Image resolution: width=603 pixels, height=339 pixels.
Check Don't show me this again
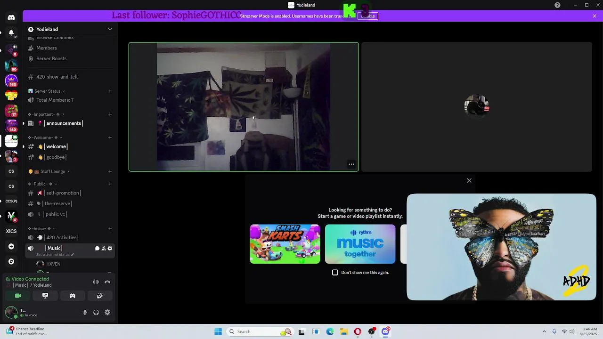335,273
